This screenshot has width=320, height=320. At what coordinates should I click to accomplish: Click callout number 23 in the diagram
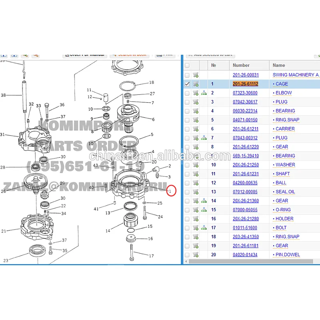point(6,261)
